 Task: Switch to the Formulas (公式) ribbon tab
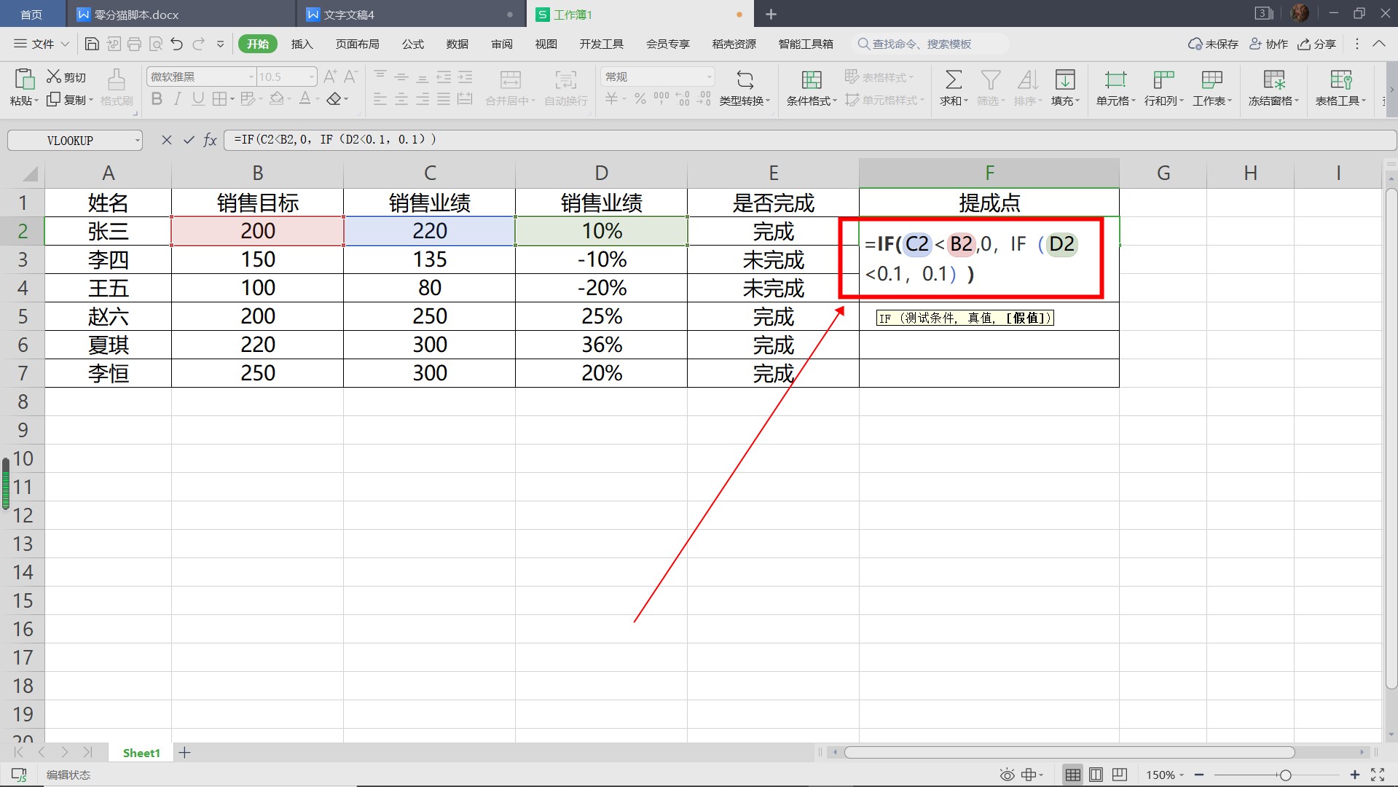(x=412, y=44)
